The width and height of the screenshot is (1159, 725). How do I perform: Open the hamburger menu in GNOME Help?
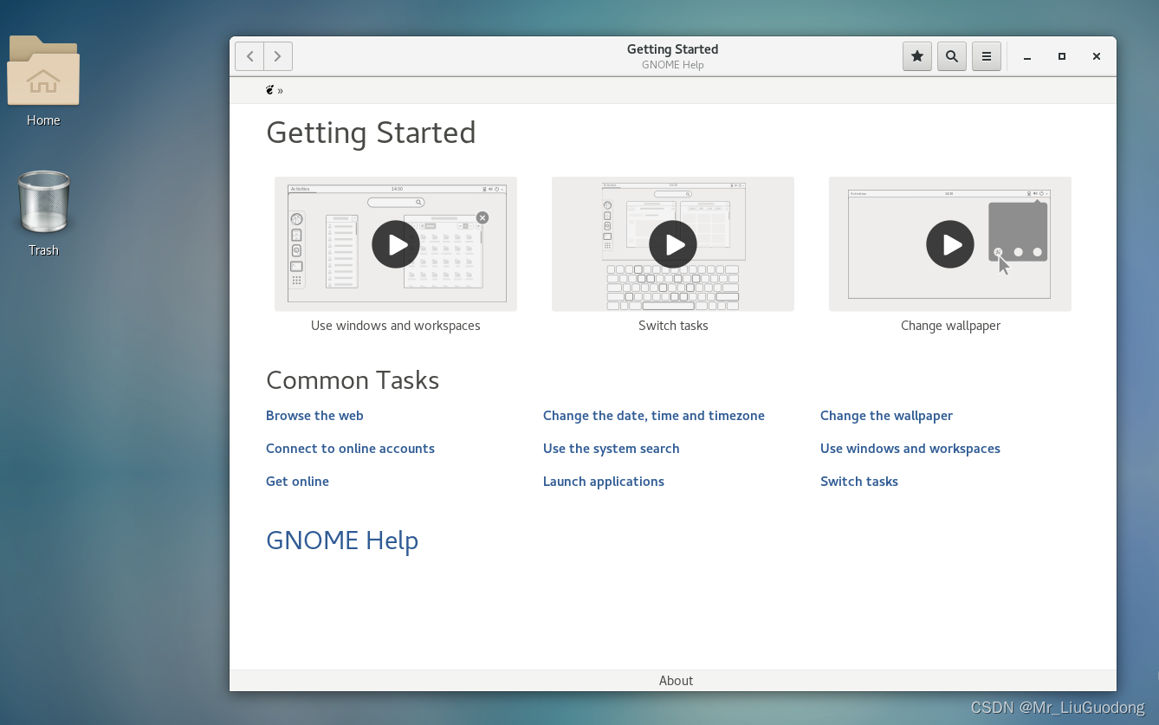[987, 56]
